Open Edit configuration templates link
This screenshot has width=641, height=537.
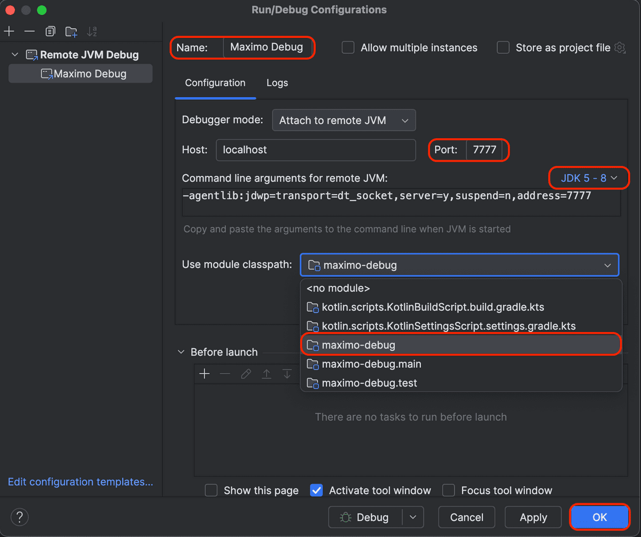(80, 481)
